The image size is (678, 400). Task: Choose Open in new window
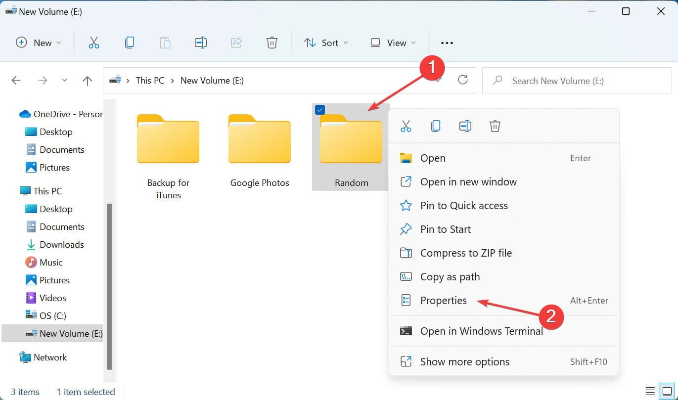pyautogui.click(x=504, y=182)
